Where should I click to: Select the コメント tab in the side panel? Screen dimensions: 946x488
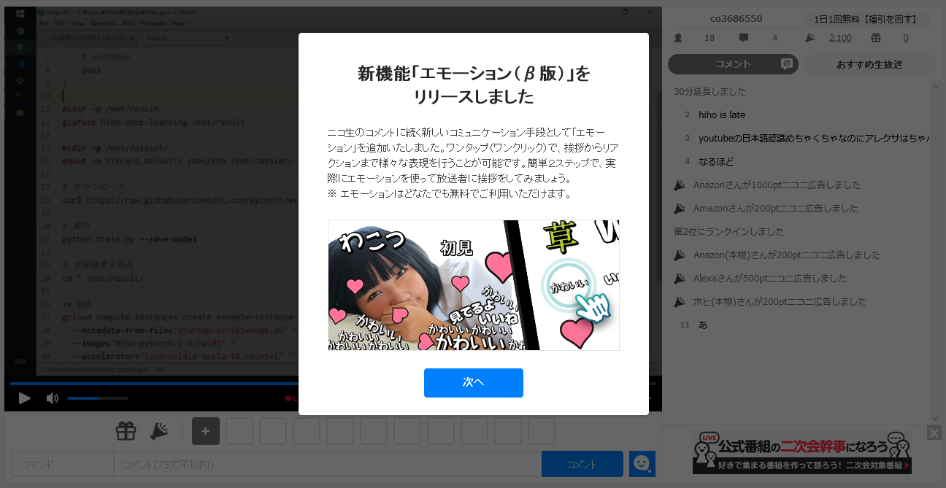[x=733, y=64]
